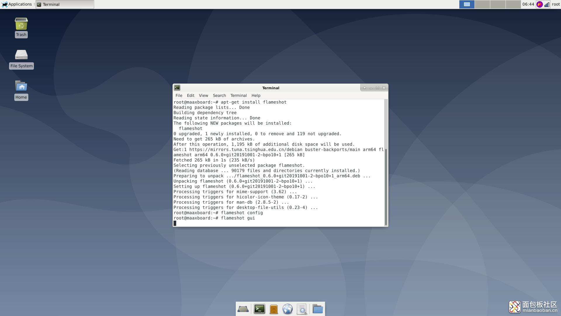
Task: Click the clock showing 06:44
Action: (x=528, y=4)
